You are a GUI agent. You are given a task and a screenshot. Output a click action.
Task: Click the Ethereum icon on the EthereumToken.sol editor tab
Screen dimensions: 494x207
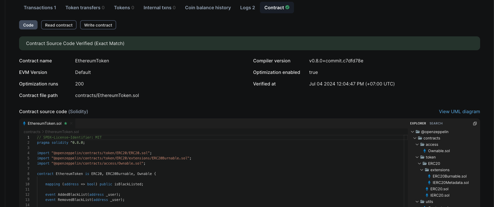point(24,123)
